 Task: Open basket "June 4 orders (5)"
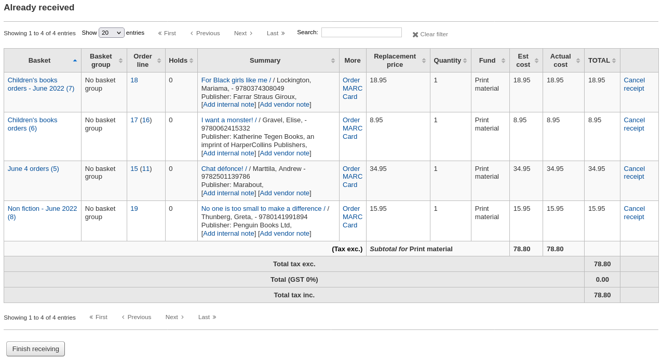33,168
